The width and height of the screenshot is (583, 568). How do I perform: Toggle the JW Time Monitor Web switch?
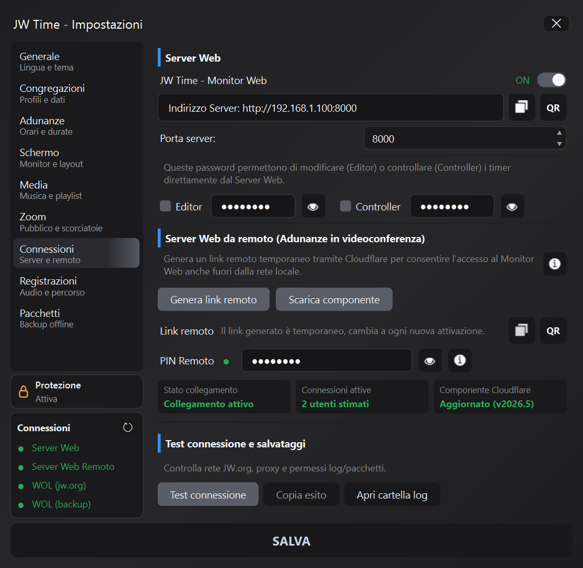[551, 80]
